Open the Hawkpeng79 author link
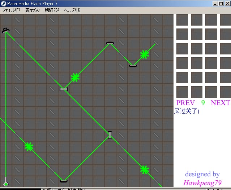Screen dimensions: 231x190 (202, 183)
